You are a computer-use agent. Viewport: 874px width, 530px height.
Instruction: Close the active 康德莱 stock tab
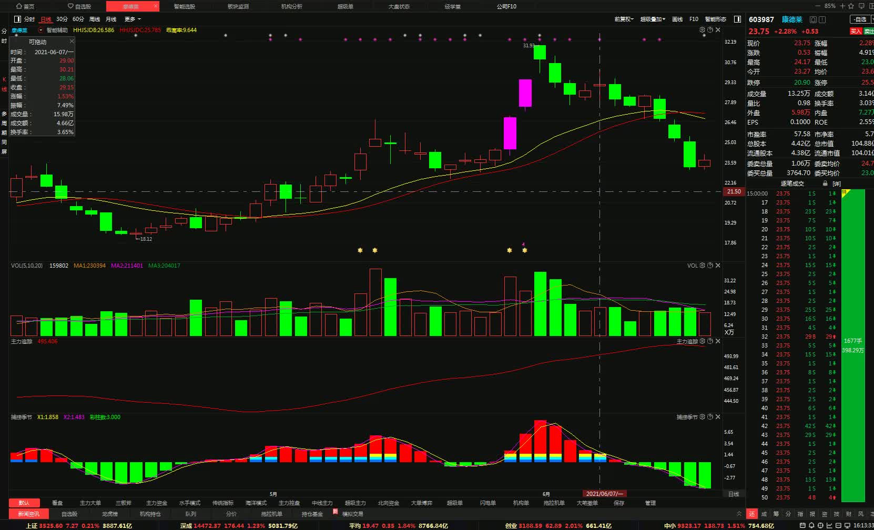(x=156, y=6)
